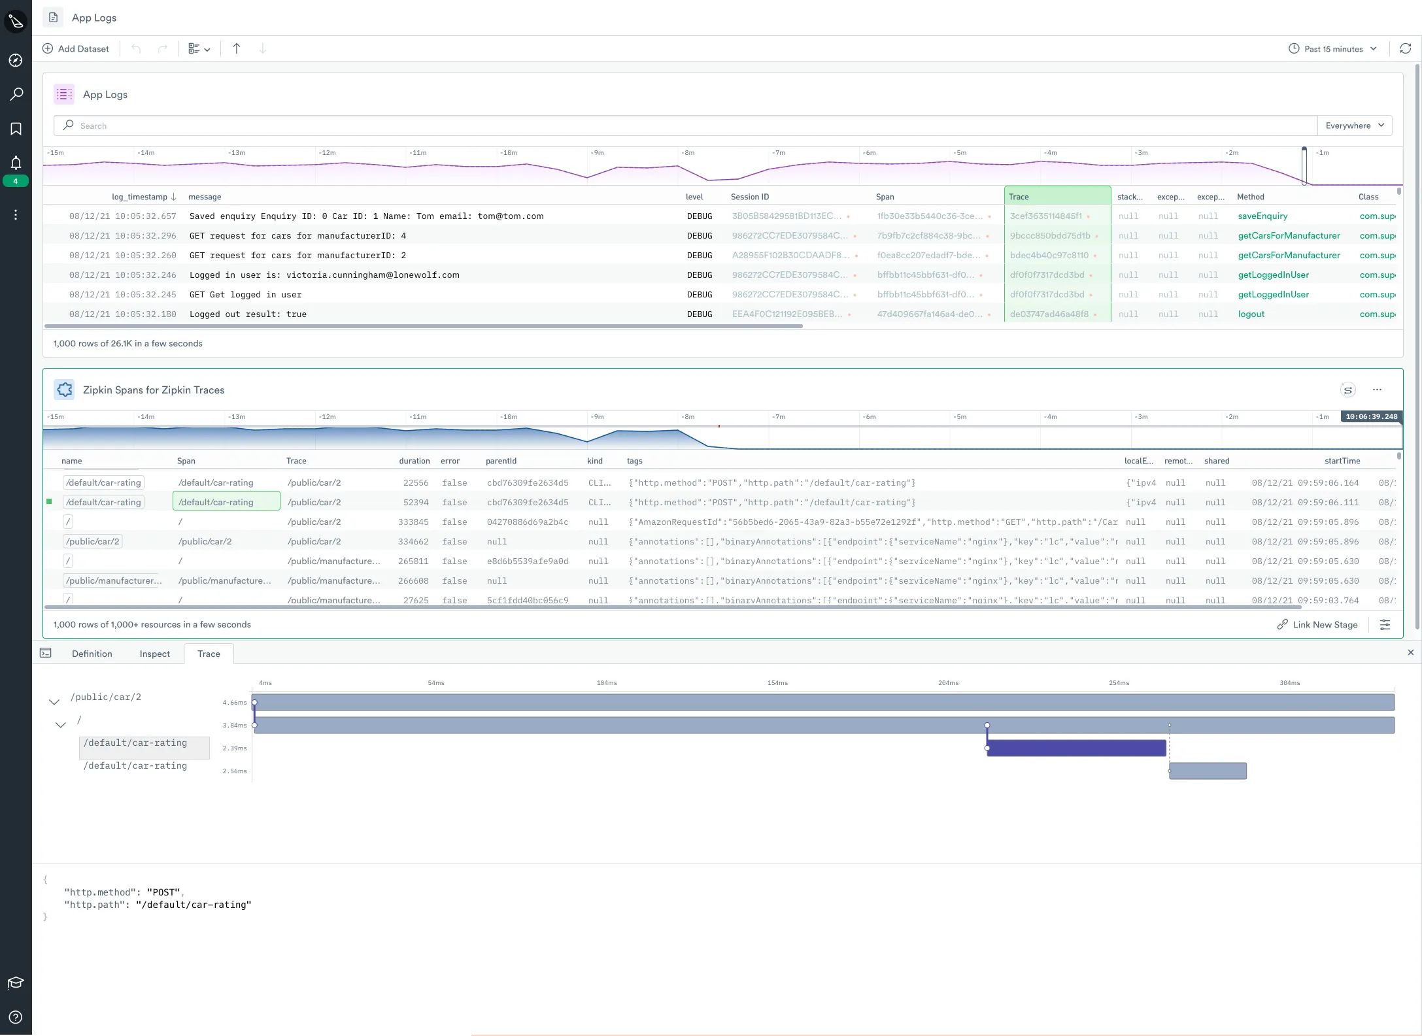Select the Trace tab
The image size is (1422, 1036).
pyautogui.click(x=209, y=654)
